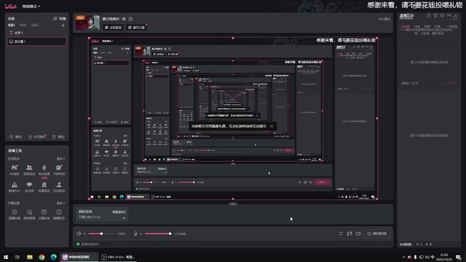This screenshot has height=262, width=466.
Task: Click the camera icon beside the timer
Action: pyautogui.click(x=358, y=234)
